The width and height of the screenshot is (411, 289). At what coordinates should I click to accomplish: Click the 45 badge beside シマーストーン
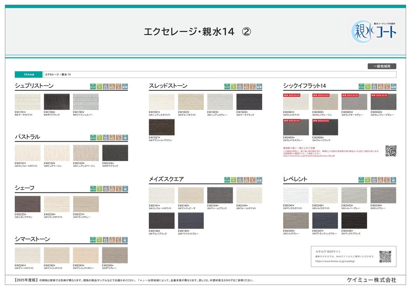113,240
